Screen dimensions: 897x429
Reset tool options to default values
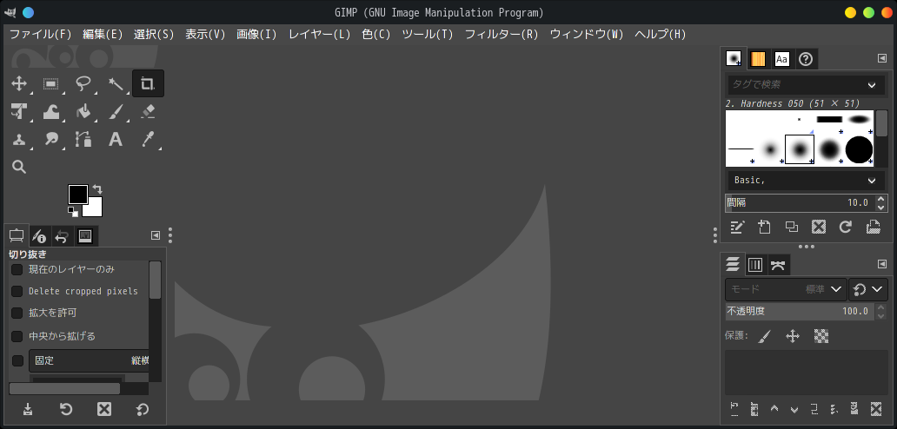pos(143,409)
